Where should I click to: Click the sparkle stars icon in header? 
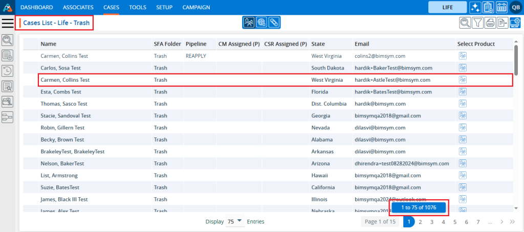click(474, 7)
